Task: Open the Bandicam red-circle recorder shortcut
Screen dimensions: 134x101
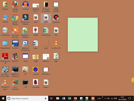Action: [x=56, y=18]
